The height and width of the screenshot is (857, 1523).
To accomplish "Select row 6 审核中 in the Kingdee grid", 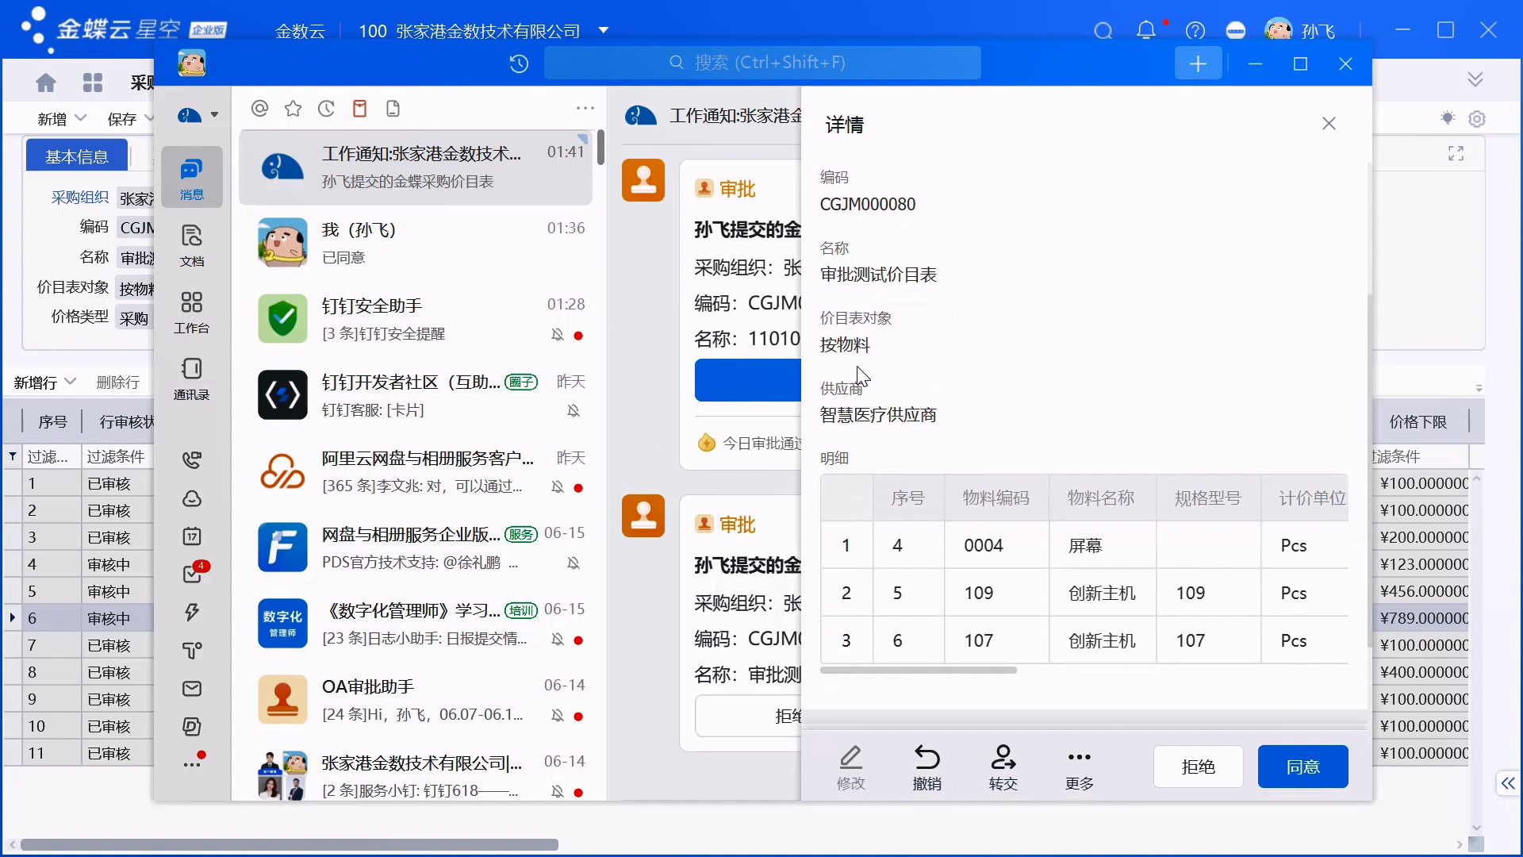I will click(78, 617).
